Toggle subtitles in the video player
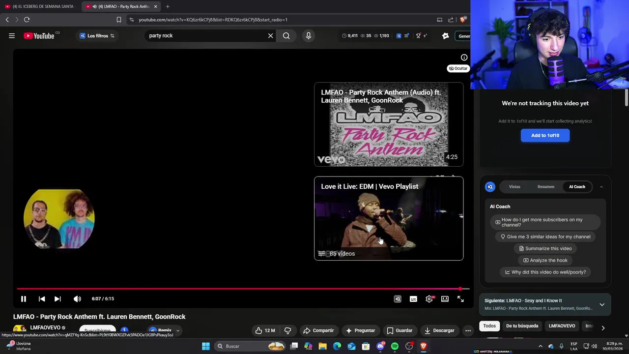 (413, 298)
